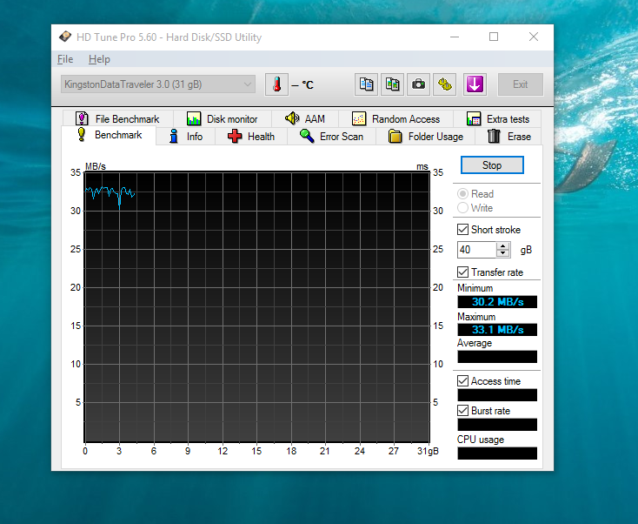Open the Disk monitor tab
The image size is (638, 524).
(222, 119)
